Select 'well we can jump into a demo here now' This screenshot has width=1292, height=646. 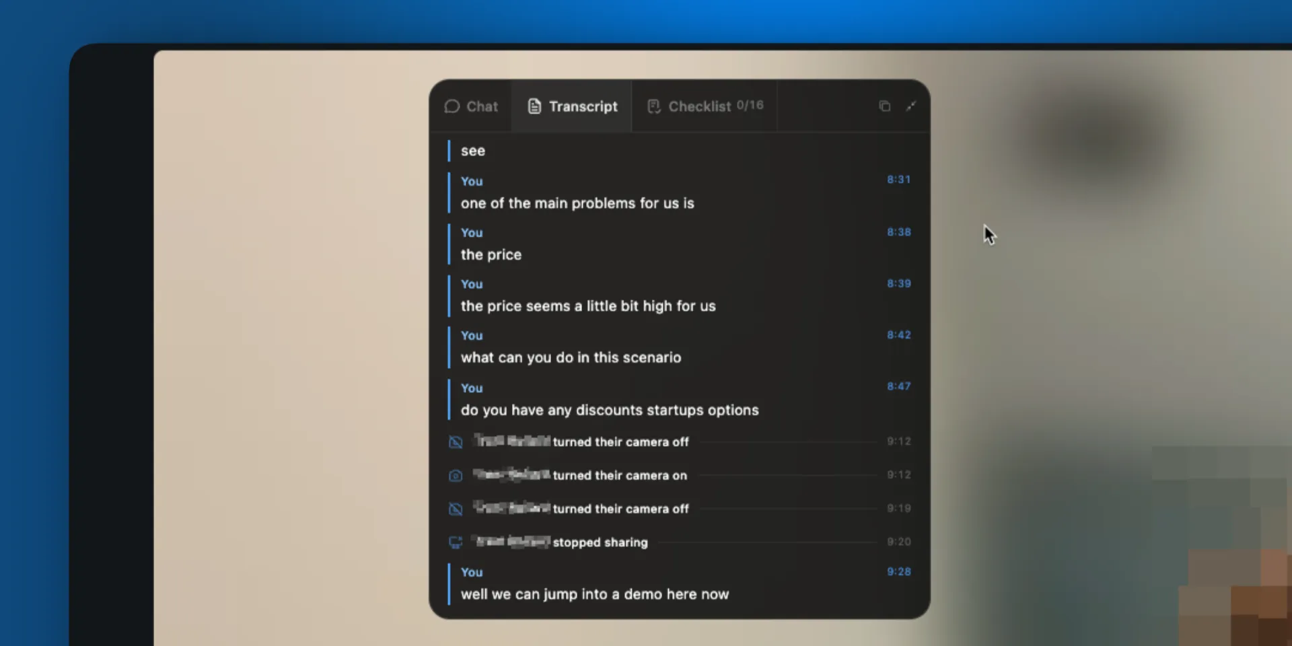tap(595, 594)
